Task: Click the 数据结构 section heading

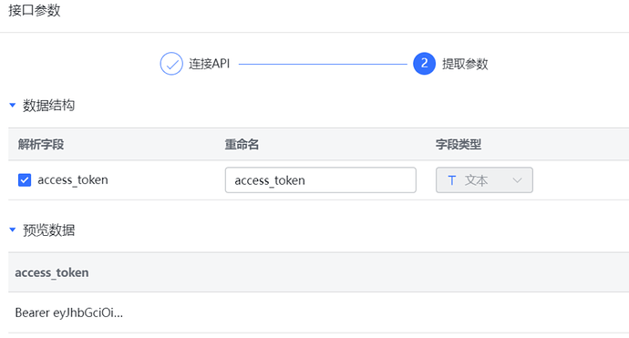Action: tap(48, 106)
